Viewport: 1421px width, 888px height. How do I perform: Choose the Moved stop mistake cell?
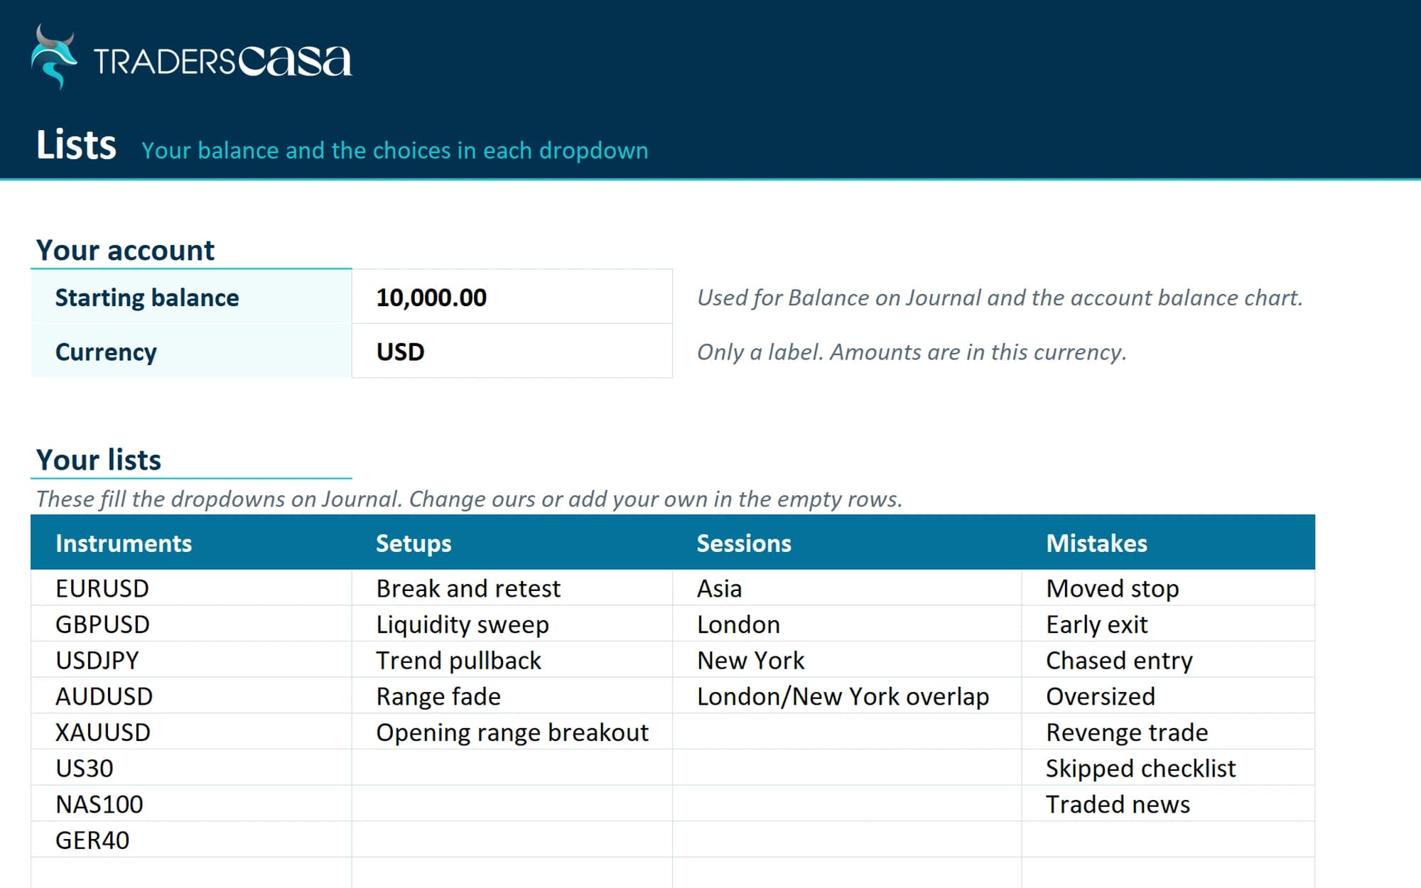[1168, 588]
